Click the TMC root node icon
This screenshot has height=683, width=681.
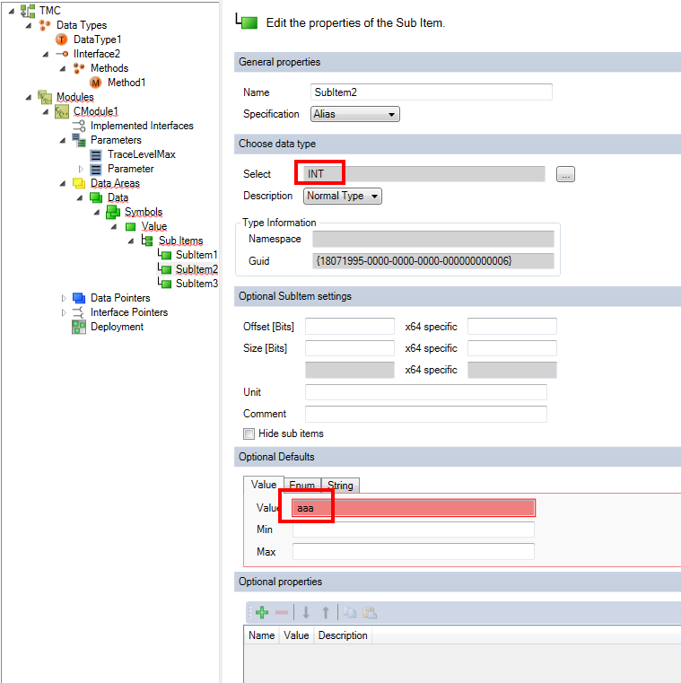(28, 11)
